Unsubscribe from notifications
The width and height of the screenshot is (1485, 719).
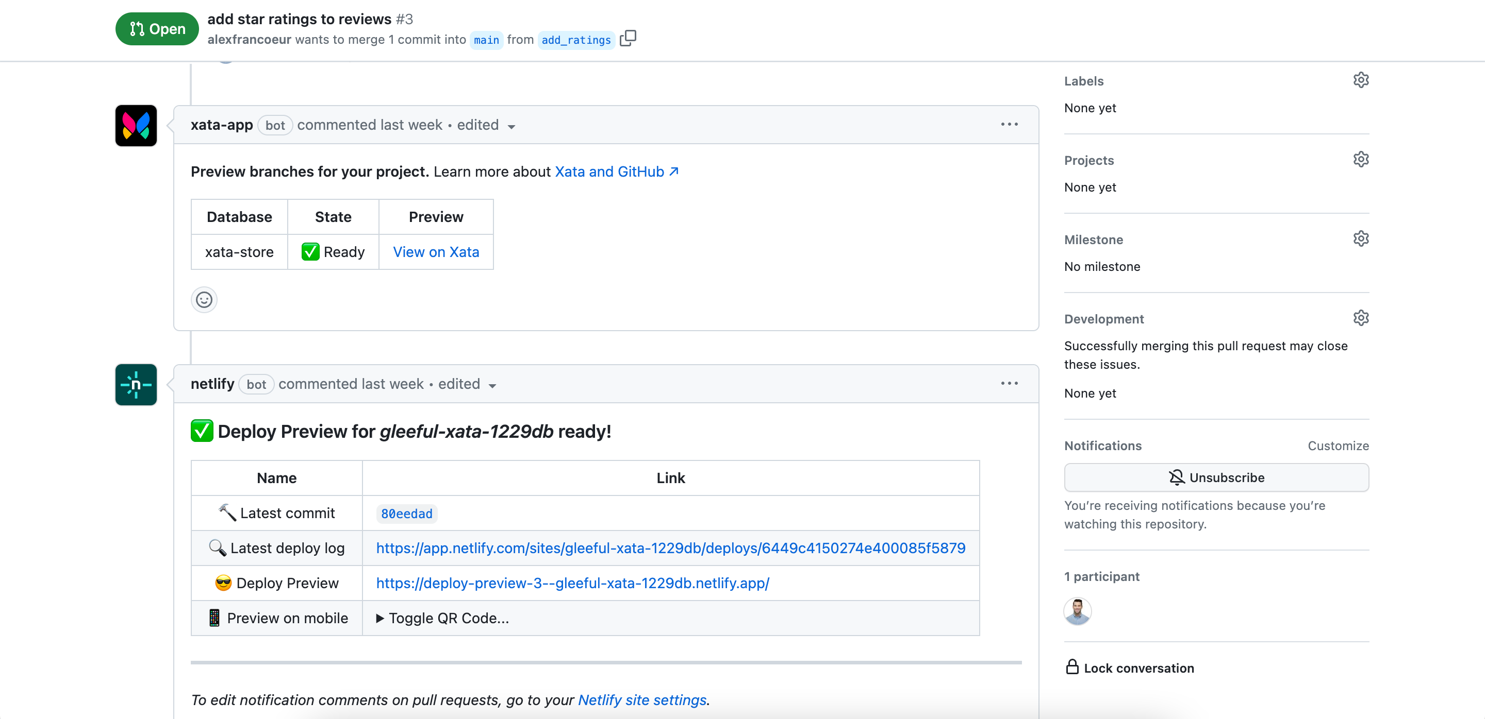click(1216, 478)
